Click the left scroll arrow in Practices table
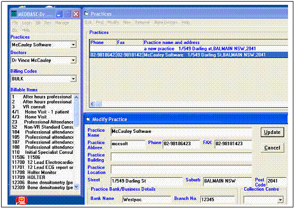This screenshot has width=295, height=209. pos(92,104)
